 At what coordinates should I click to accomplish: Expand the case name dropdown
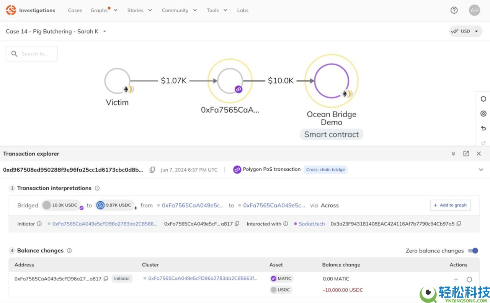click(105, 31)
